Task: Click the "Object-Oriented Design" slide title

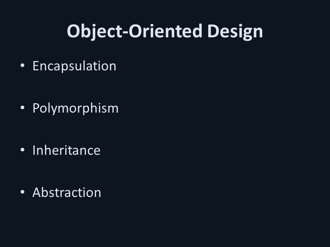Action: [165, 32]
